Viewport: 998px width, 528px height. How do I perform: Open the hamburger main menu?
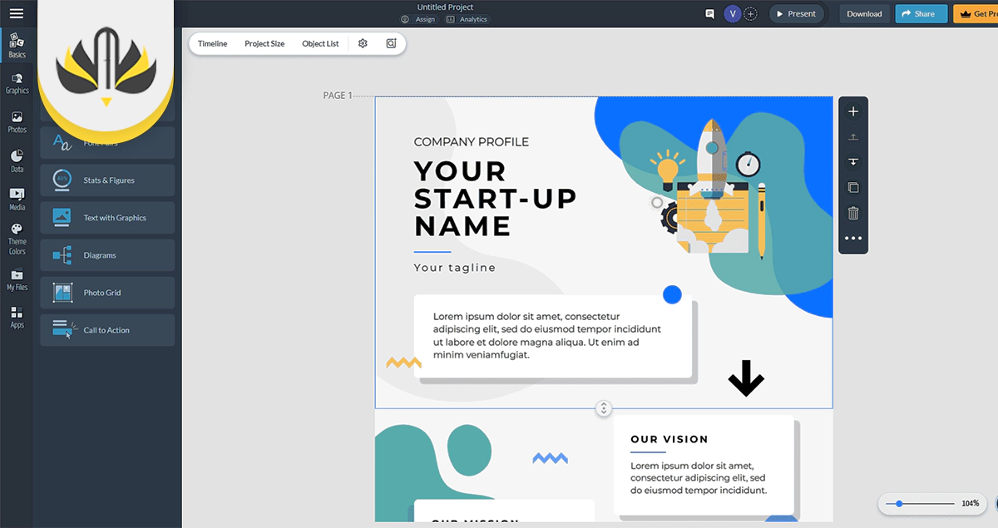click(x=17, y=13)
